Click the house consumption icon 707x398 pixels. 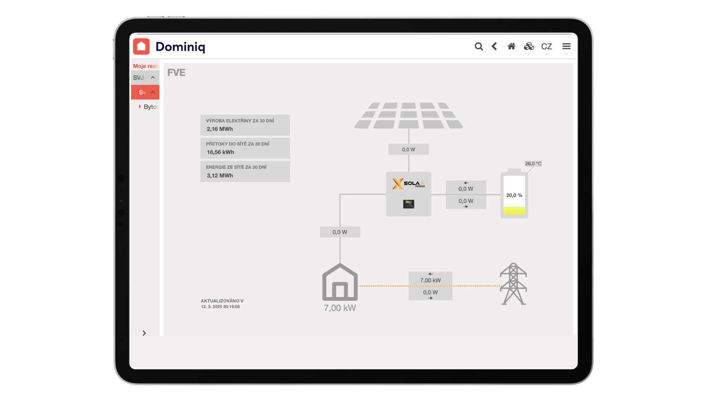(x=340, y=282)
